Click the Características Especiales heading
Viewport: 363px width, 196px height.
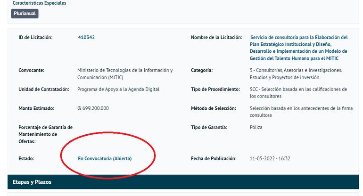tap(39, 3)
